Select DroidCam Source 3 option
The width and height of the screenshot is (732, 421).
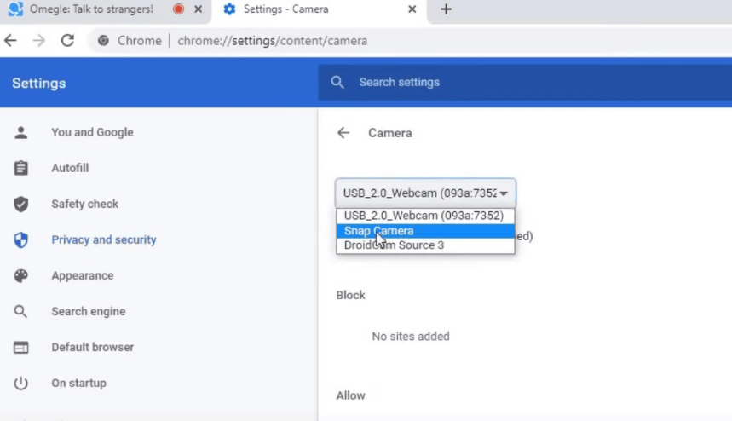[425, 245]
